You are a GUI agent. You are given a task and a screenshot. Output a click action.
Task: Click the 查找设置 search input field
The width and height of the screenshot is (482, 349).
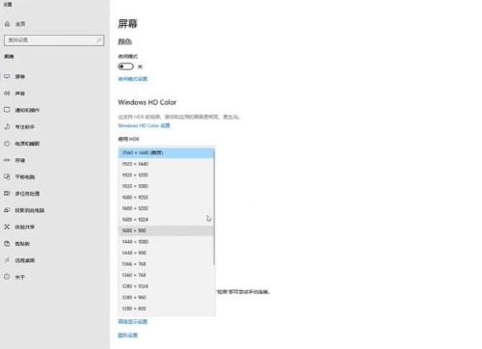[x=54, y=40]
